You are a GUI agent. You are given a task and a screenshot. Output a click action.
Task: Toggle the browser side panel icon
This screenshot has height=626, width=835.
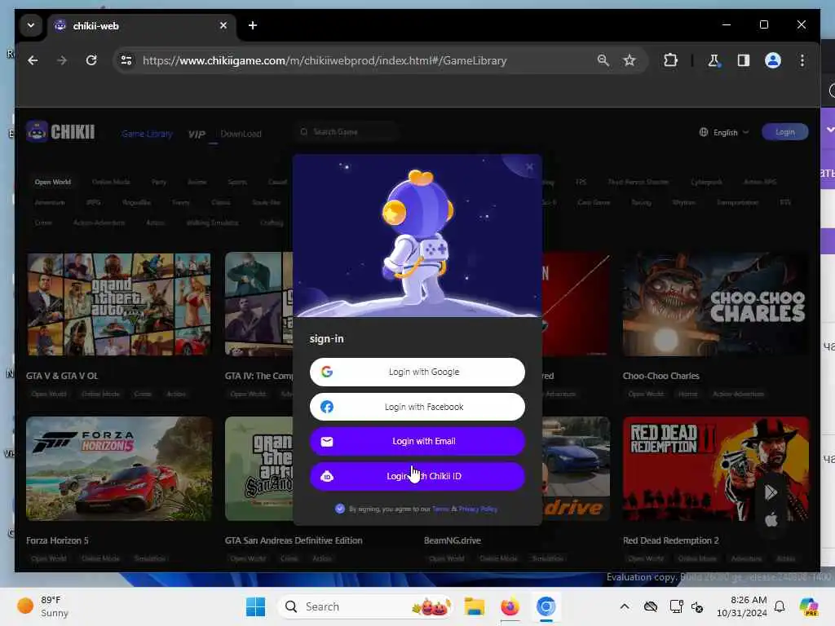point(744,60)
